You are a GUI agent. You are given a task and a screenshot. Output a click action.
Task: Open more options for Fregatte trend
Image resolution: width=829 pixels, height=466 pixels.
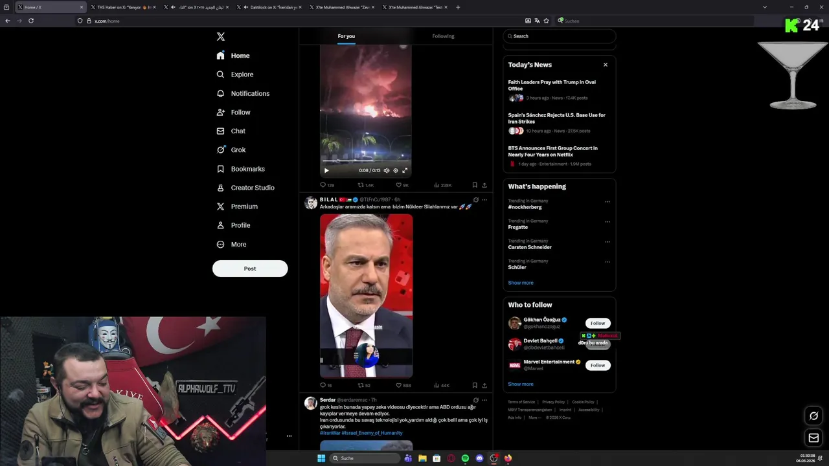(608, 222)
